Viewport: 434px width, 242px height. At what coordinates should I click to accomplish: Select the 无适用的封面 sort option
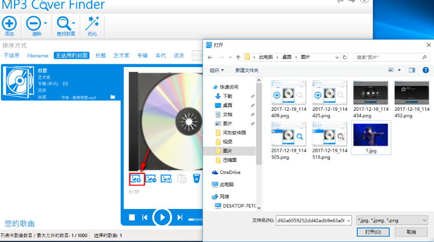click(x=72, y=56)
